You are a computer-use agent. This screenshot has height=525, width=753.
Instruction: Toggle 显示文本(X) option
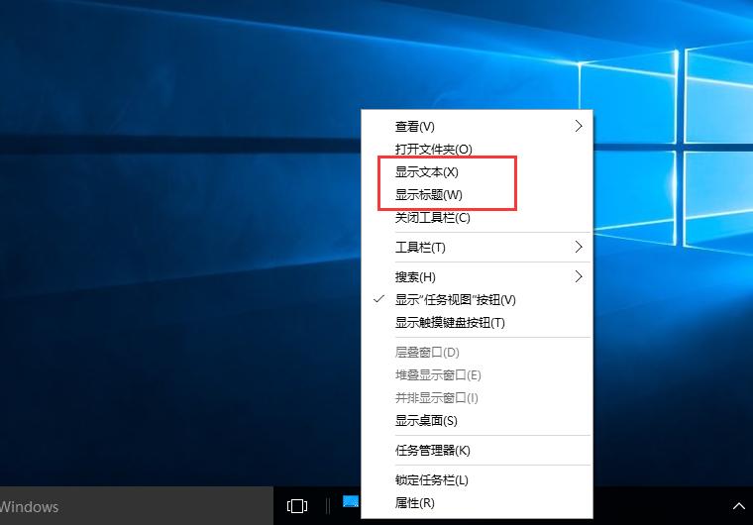coord(477,172)
